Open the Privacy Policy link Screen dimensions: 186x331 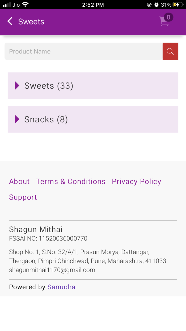click(x=136, y=181)
